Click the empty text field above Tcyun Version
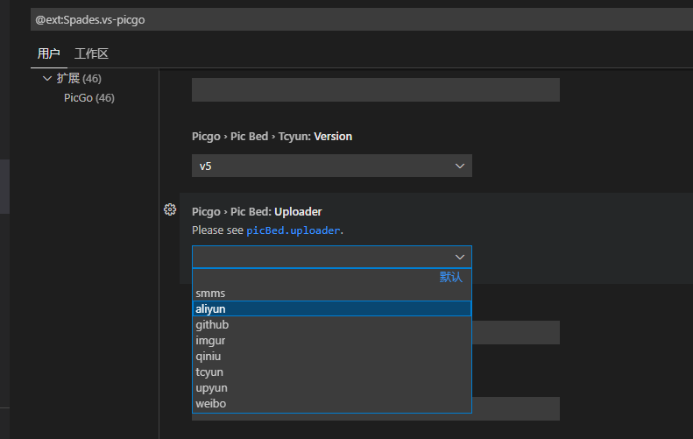The height and width of the screenshot is (439, 693). tap(375, 89)
